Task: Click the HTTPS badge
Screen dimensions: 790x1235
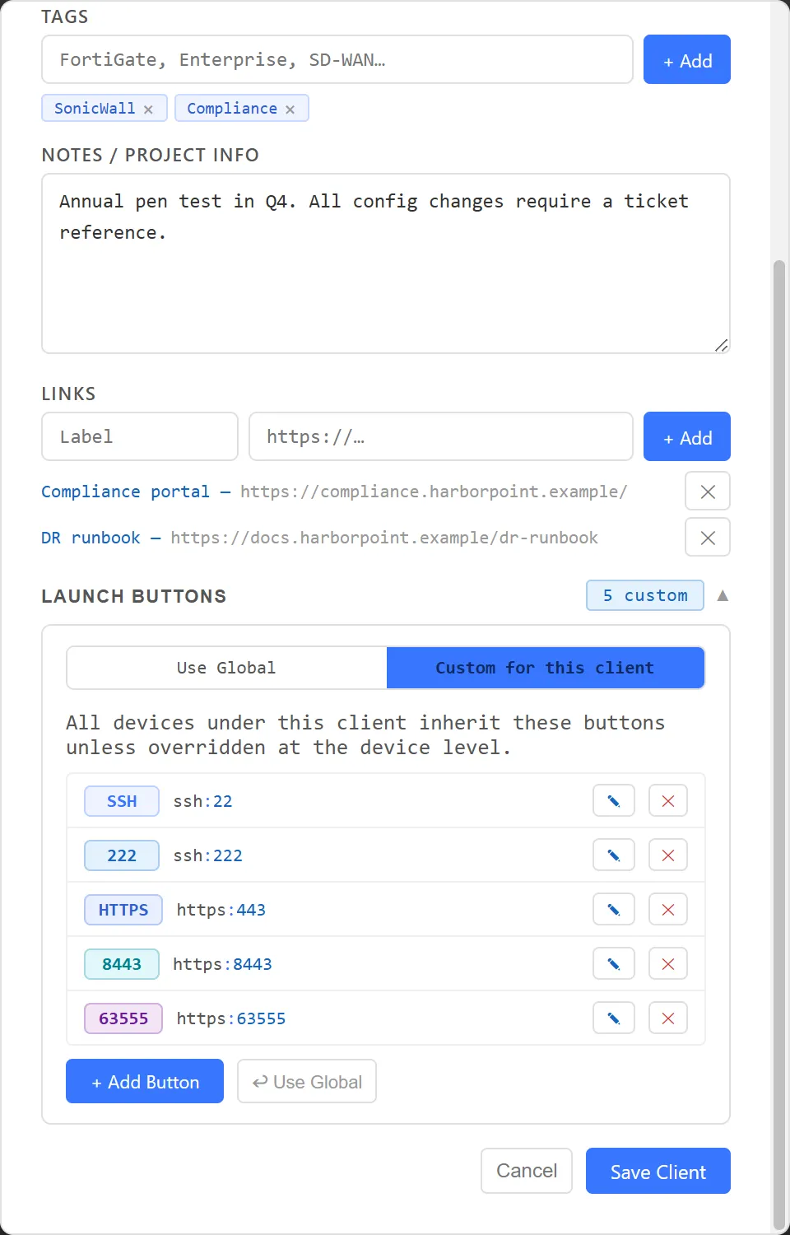Action: 123,910
